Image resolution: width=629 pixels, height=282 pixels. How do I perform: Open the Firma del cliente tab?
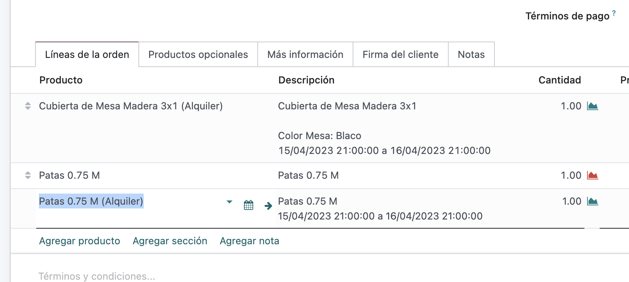(x=400, y=54)
